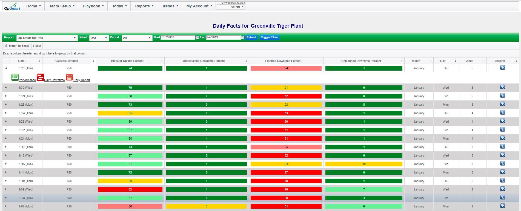
Task: Click the Op-Smart logo icon
Action: click(x=12, y=6)
